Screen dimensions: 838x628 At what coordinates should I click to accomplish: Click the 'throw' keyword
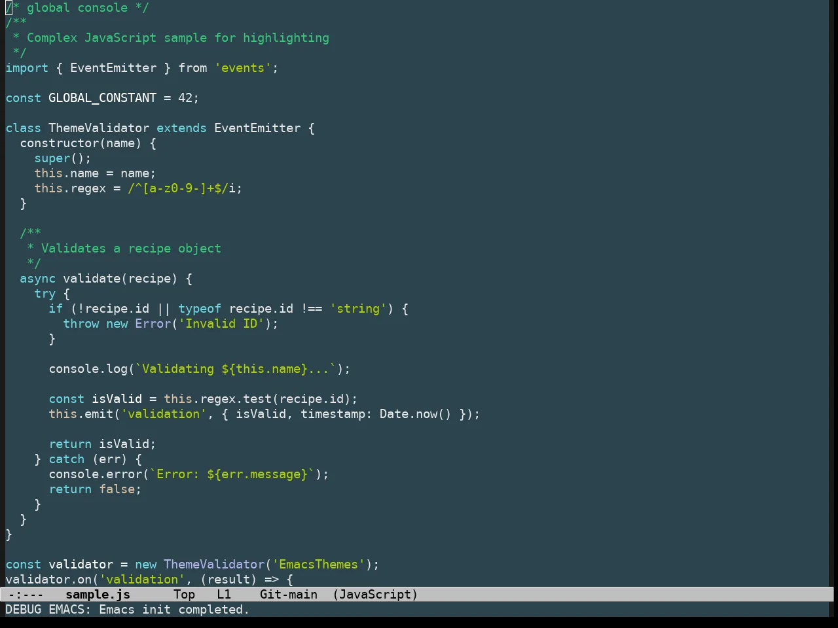(81, 324)
